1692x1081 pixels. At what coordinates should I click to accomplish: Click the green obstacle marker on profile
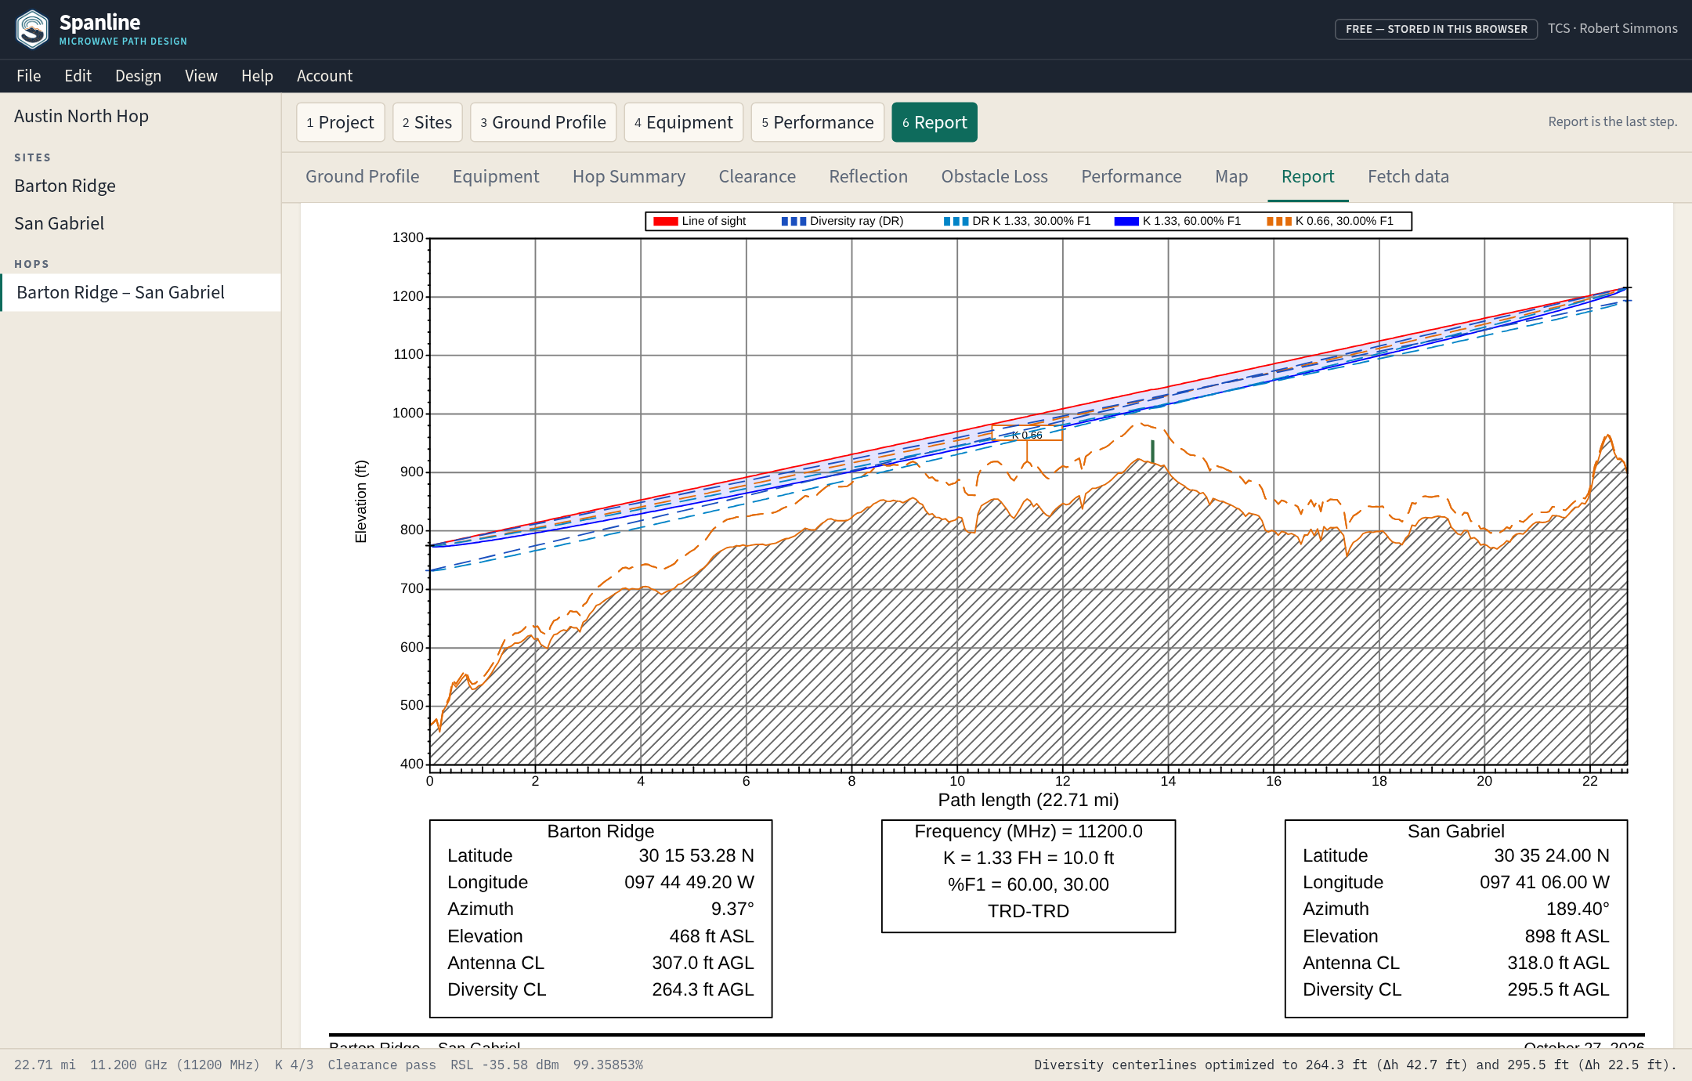click(1152, 451)
